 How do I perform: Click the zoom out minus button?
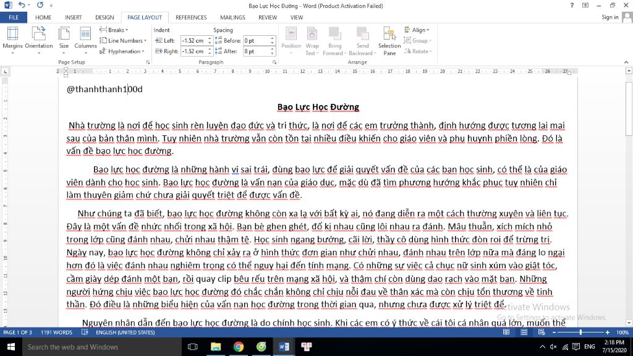554,332
